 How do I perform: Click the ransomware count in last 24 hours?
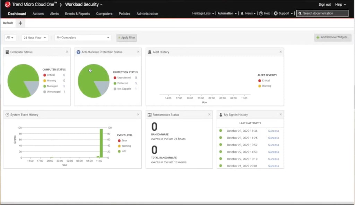154,127
